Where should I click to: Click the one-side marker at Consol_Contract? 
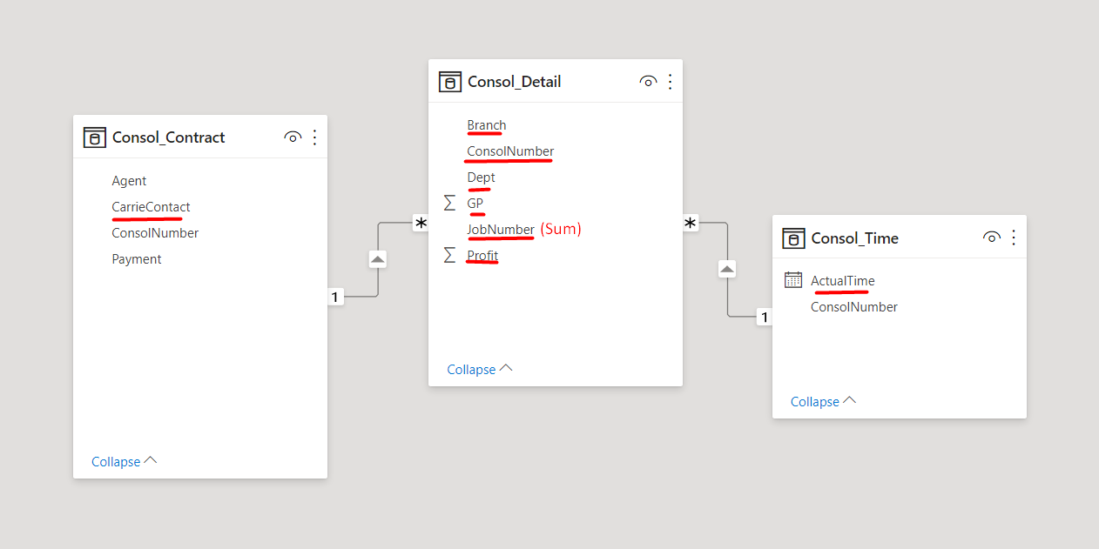(x=335, y=298)
